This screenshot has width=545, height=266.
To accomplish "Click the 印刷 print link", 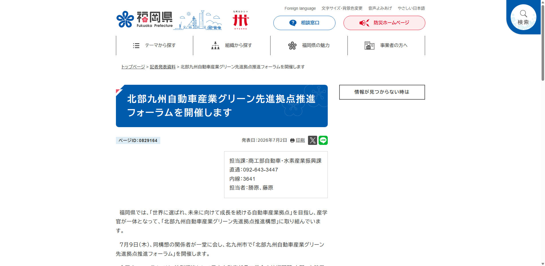I will point(300,140).
